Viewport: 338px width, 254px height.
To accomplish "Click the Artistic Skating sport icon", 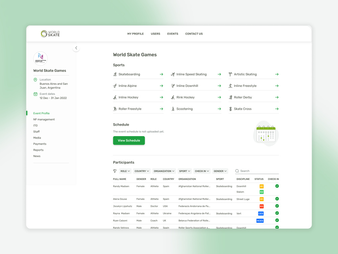I will pos(231,74).
